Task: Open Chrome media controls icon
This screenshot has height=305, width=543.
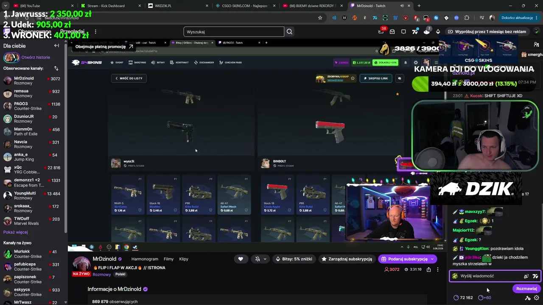Action: coord(482,18)
